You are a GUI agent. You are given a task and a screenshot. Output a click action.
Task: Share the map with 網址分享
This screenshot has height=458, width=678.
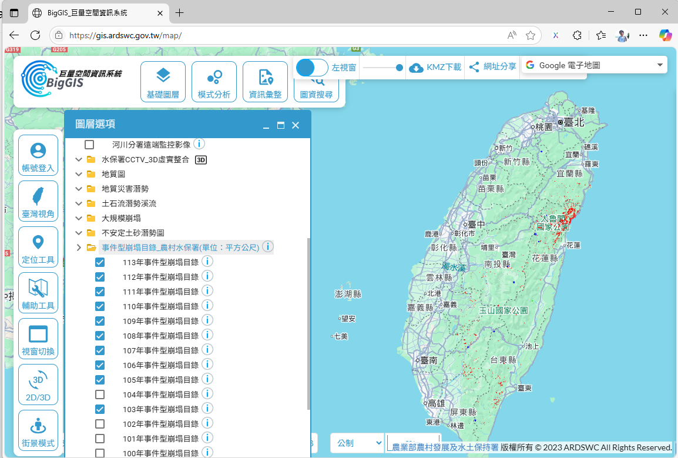[492, 68]
